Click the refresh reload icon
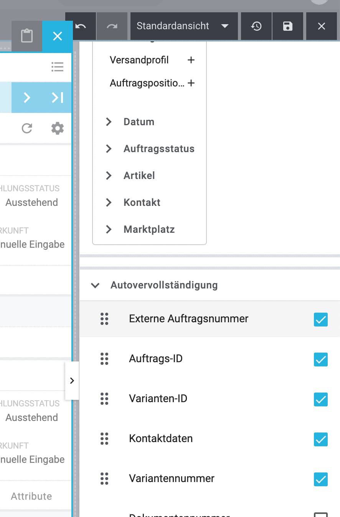The height and width of the screenshot is (517, 340). [27, 128]
